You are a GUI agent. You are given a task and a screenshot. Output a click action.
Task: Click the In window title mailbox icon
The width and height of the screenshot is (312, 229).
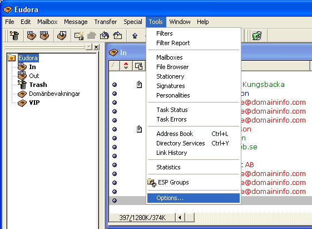coord(113,52)
